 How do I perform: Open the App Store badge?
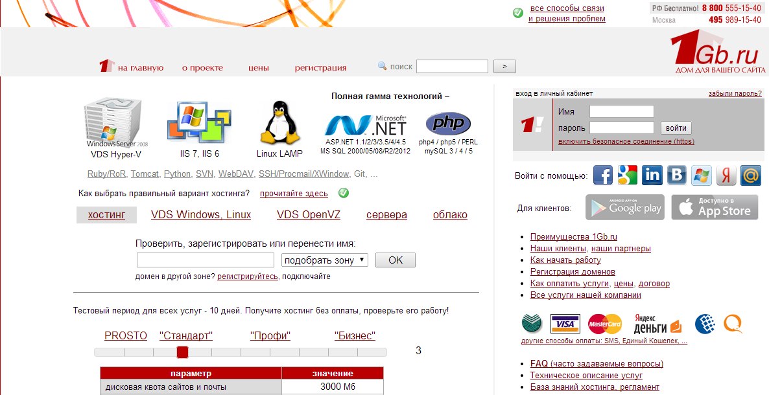tap(715, 208)
